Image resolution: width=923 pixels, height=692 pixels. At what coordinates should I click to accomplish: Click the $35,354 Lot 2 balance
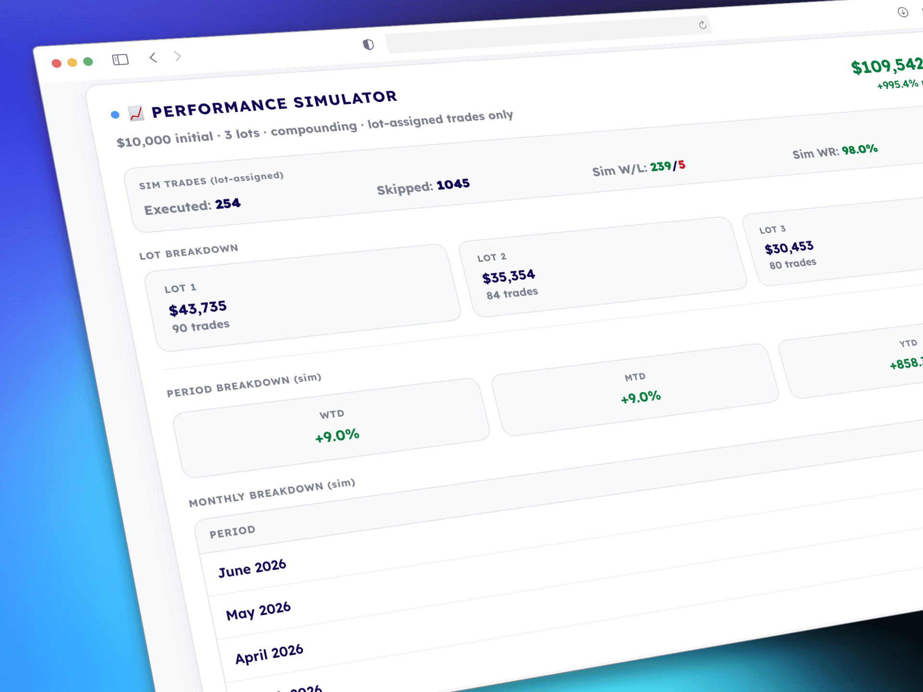(509, 277)
